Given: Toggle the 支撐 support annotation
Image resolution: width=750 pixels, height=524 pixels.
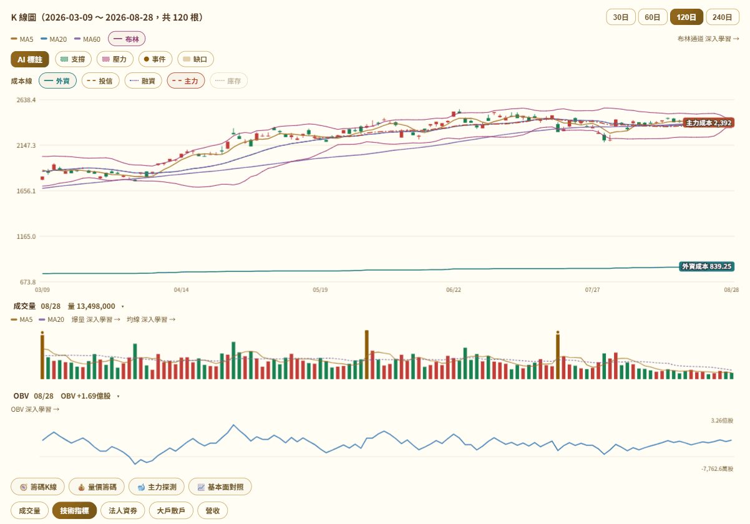Looking at the screenshot, I should point(73,59).
